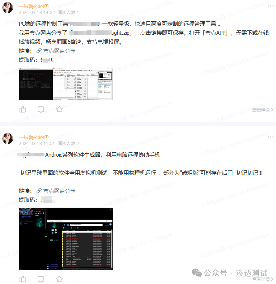View details 查看详情 of the 14:22 post

pyautogui.click(x=263, y=110)
